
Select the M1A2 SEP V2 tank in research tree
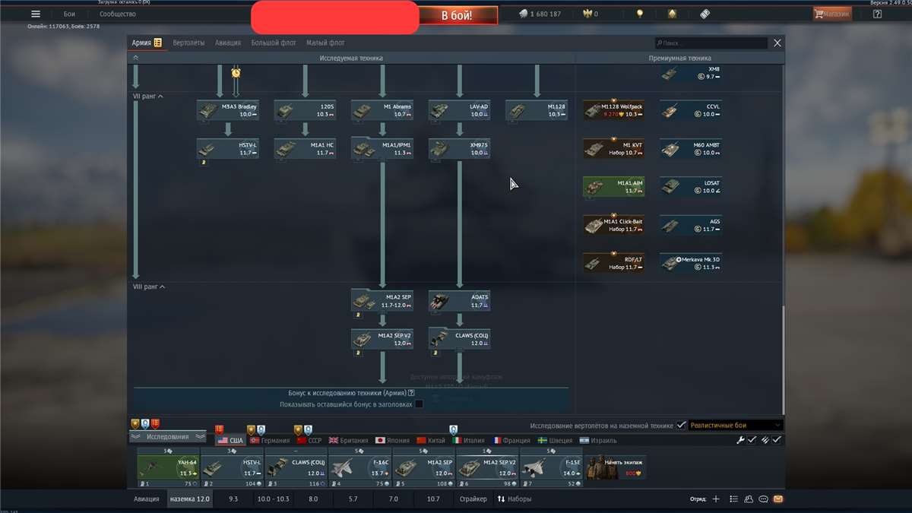(382, 339)
